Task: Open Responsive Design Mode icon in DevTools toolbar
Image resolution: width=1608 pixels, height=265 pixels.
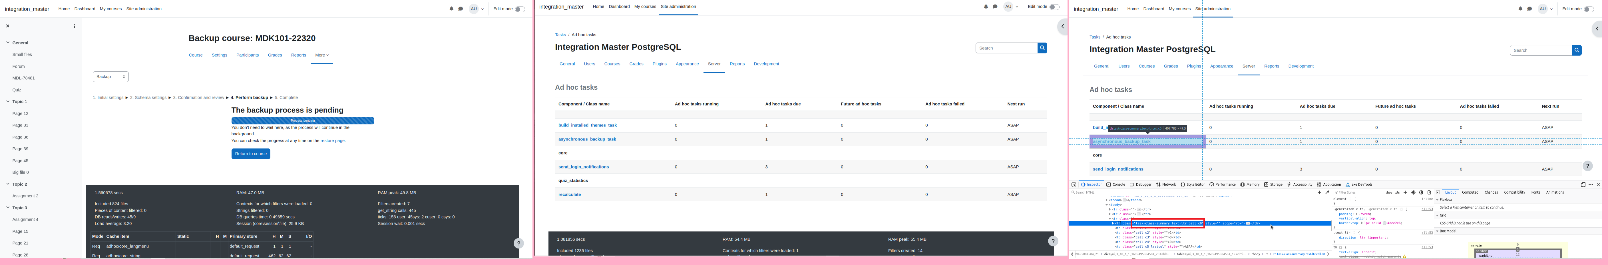Action: (x=1583, y=184)
